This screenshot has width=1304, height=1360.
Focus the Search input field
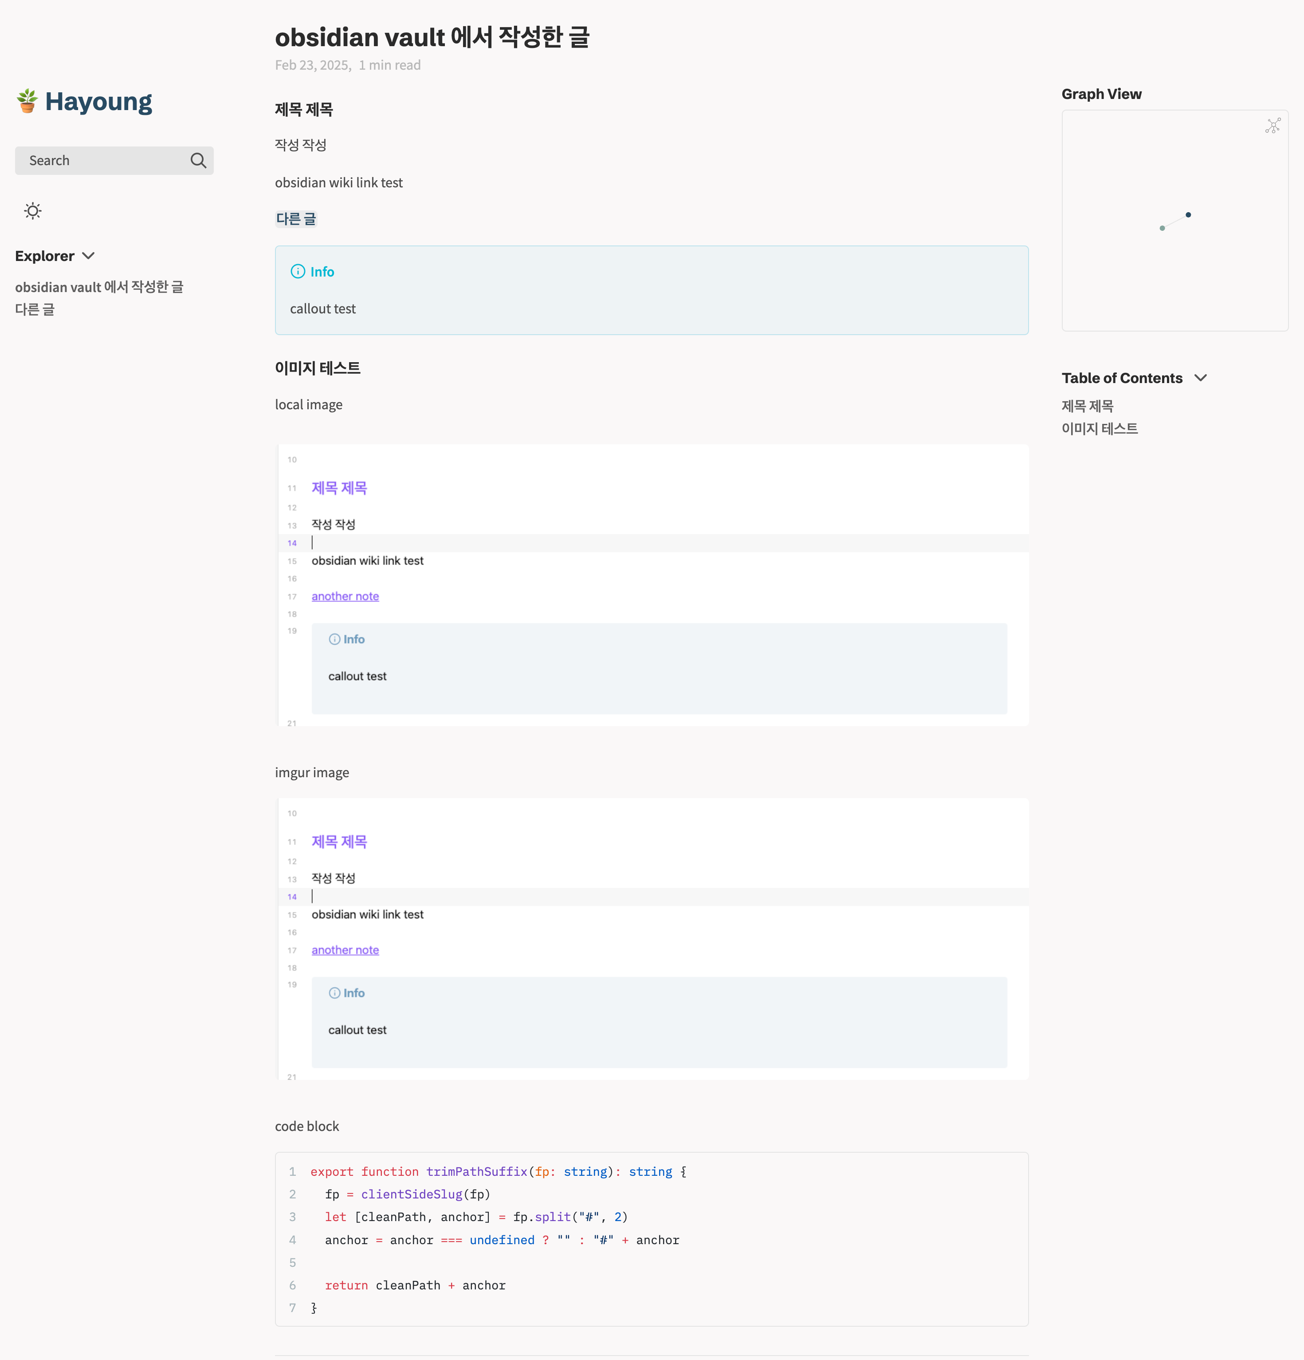[x=104, y=160]
